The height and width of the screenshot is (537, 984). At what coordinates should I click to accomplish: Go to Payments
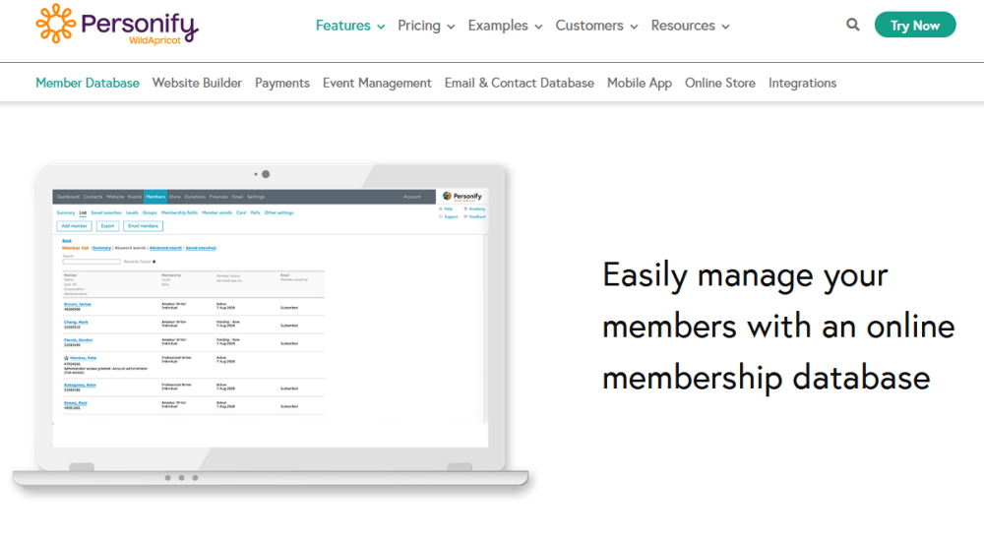(282, 83)
